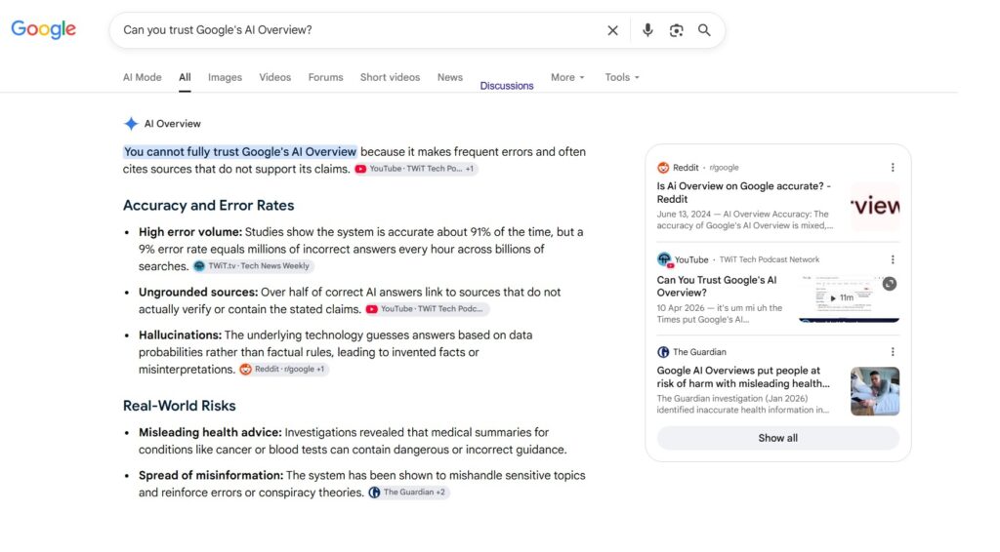Click the Show all button

tap(778, 438)
